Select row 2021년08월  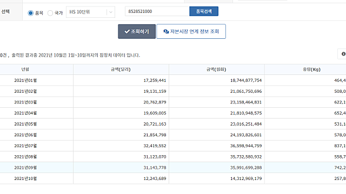[x=173, y=157]
